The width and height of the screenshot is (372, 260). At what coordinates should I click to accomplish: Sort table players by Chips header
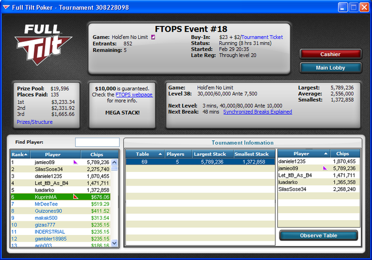(345, 154)
